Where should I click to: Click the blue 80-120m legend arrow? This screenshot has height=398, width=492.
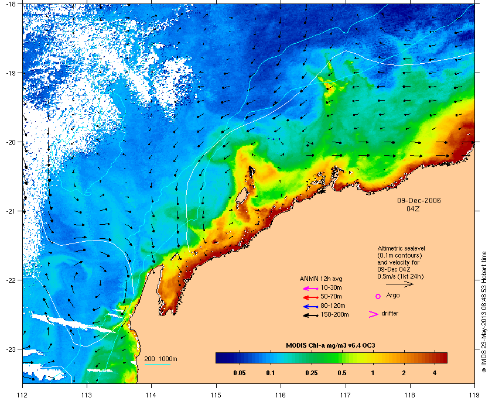(x=311, y=307)
